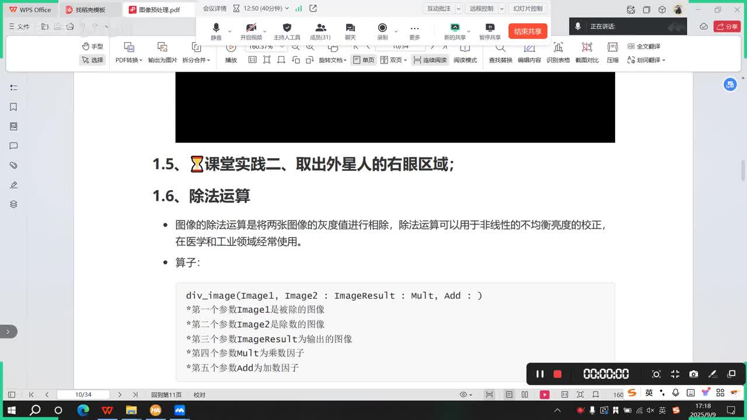Open File Explorer from taskbar
747x420 pixels.
[x=131, y=410]
